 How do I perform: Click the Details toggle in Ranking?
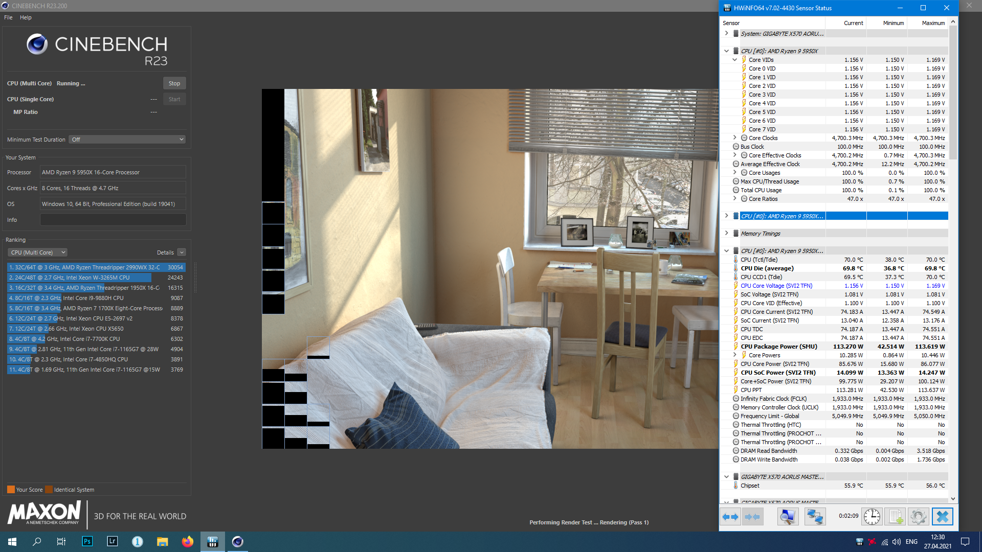(182, 252)
